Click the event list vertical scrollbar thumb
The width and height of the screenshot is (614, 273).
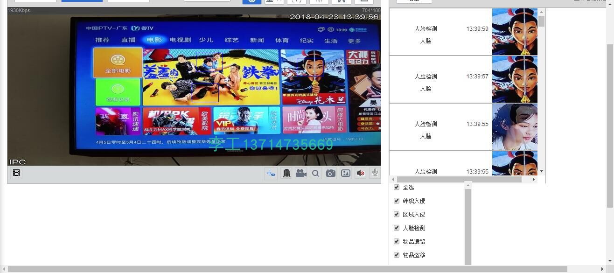pyautogui.click(x=541, y=21)
